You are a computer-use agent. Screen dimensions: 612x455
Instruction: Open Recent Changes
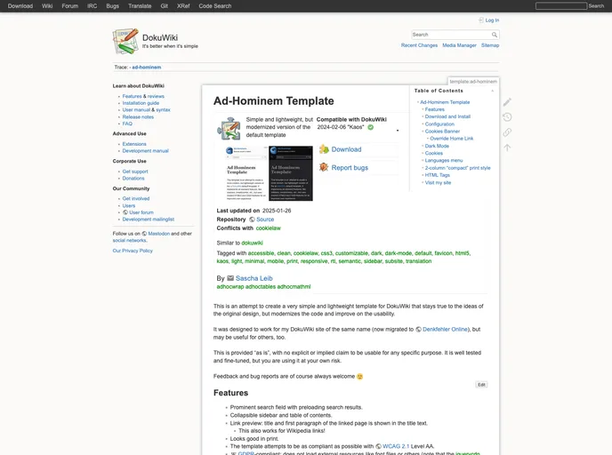pos(419,45)
